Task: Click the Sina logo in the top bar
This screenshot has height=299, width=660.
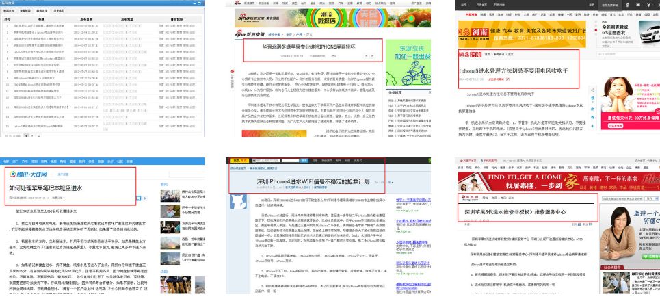Action: 237,3
